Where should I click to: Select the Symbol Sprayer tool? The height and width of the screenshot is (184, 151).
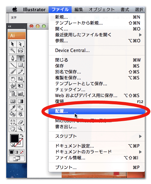12,93
